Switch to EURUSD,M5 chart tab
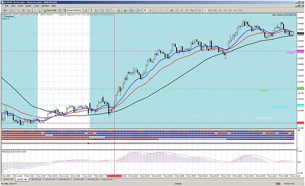Image resolution: width=305 pixels, height=186 pixels. pyautogui.click(x=93, y=180)
